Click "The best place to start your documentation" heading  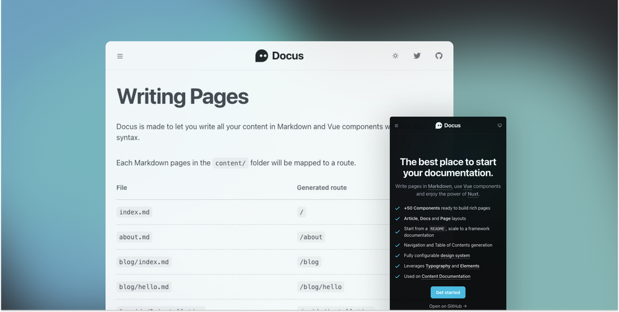click(x=448, y=168)
